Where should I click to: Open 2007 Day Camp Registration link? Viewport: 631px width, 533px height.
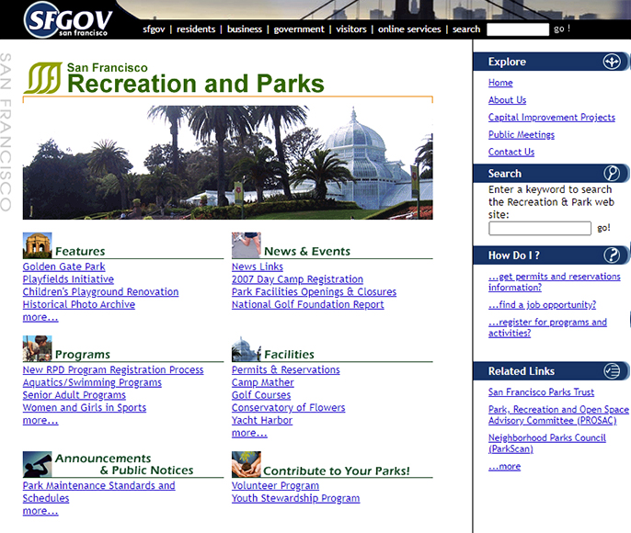297,279
